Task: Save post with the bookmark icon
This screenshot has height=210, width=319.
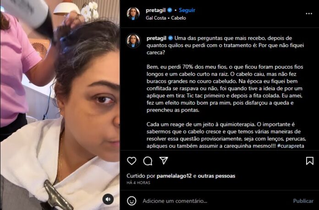Action: point(310,161)
